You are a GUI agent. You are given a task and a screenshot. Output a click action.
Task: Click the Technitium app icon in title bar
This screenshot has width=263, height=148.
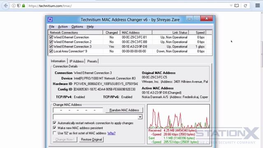(x=50, y=19)
